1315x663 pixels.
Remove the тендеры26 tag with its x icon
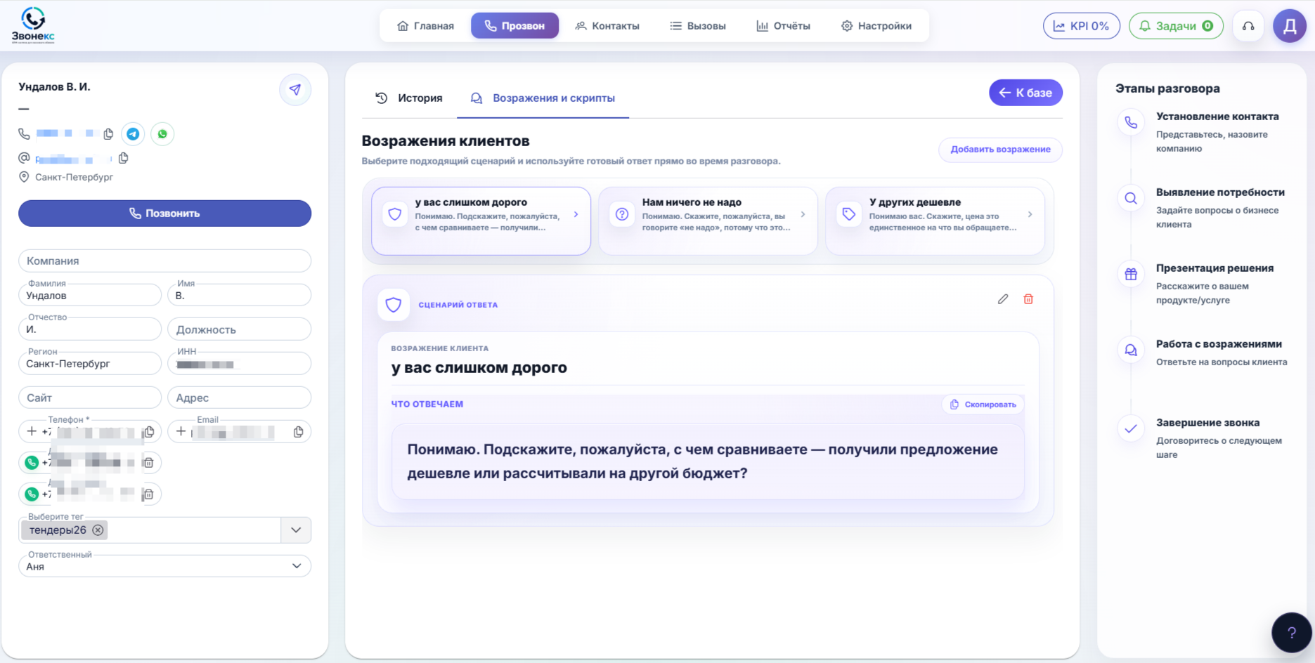pos(98,530)
